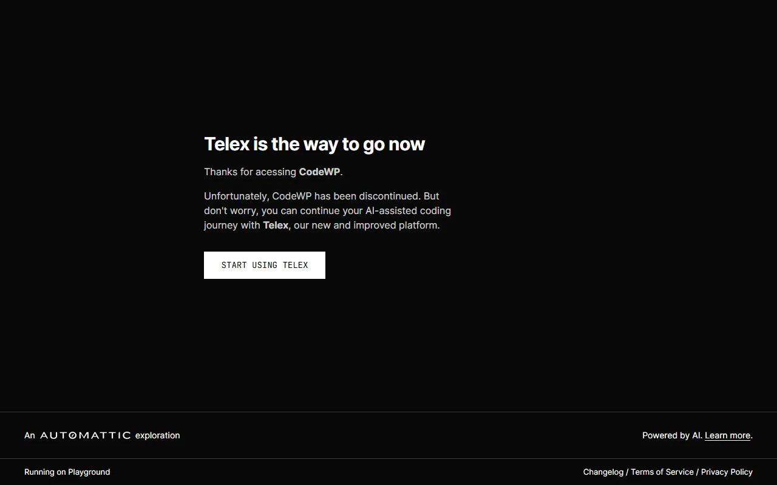Click the new and improved platform phrase
777x485 pixels.
[x=375, y=225]
